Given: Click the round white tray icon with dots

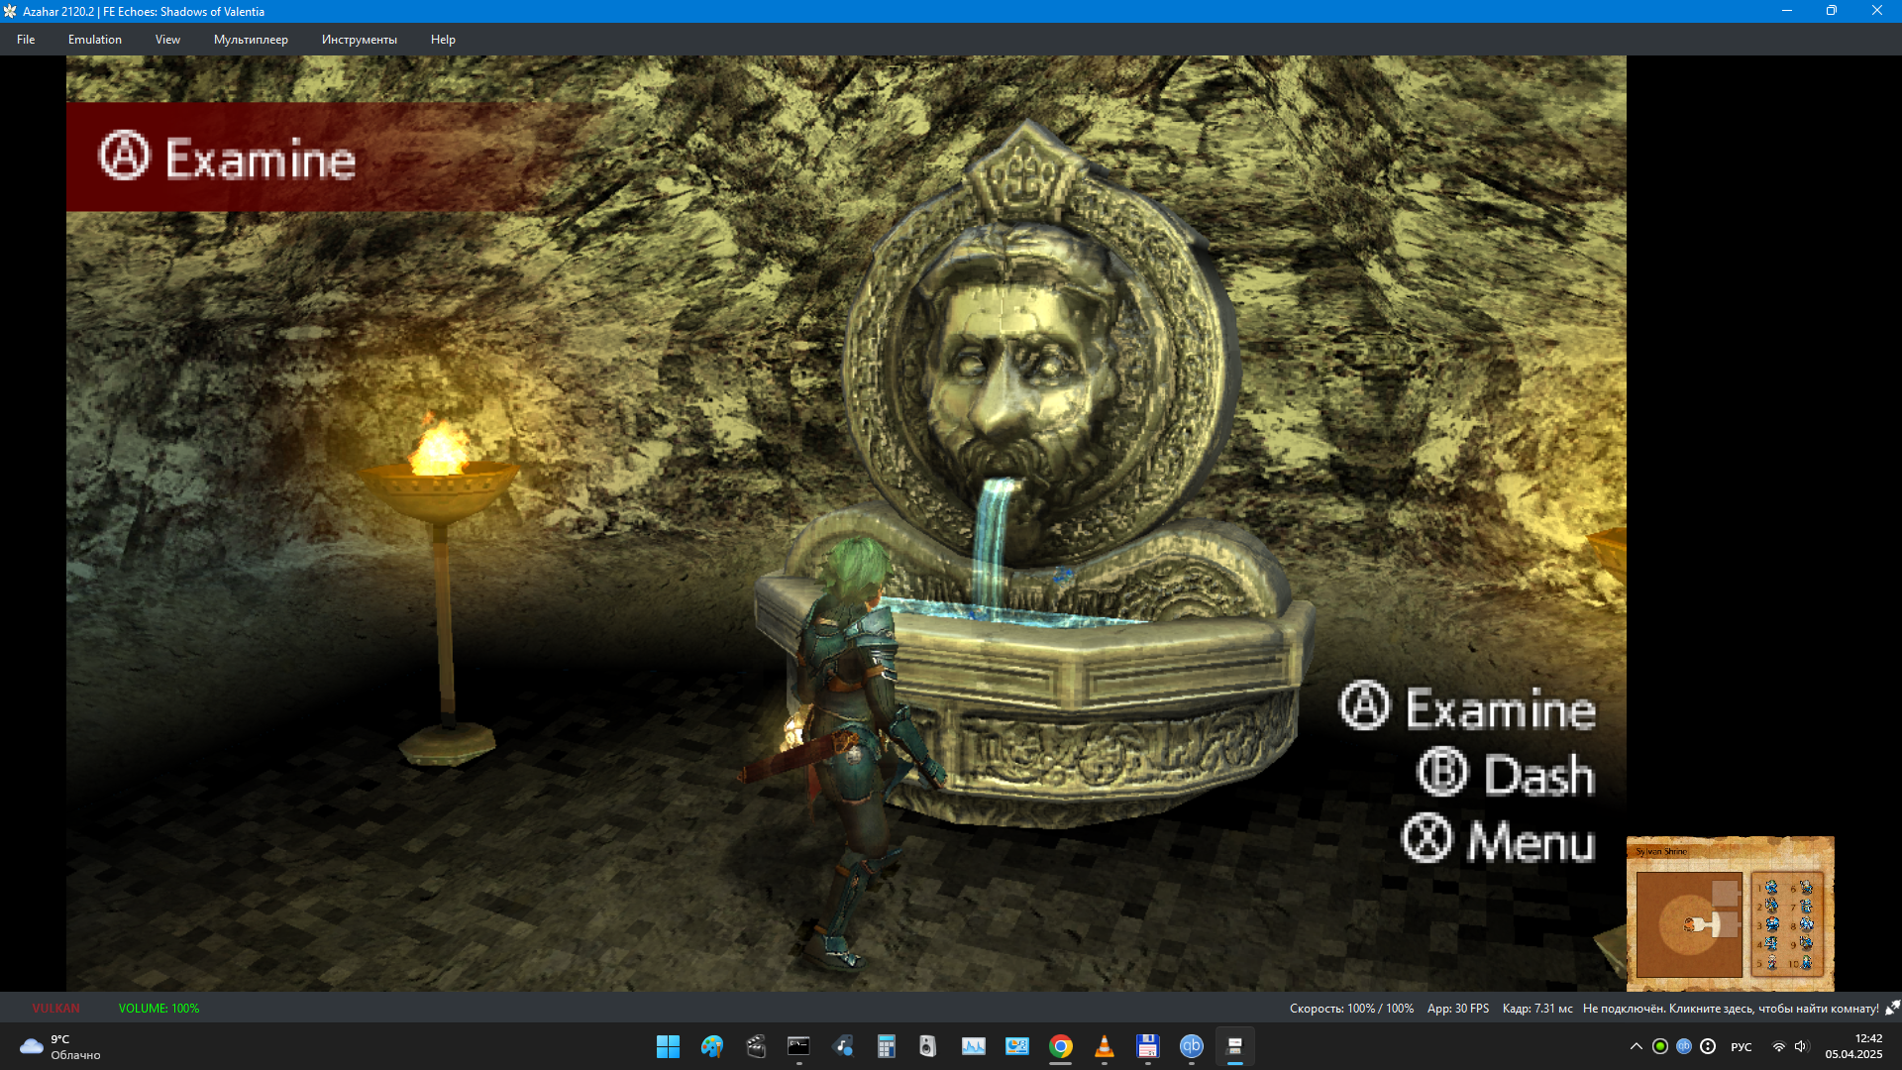Looking at the screenshot, I should coord(1708,1046).
